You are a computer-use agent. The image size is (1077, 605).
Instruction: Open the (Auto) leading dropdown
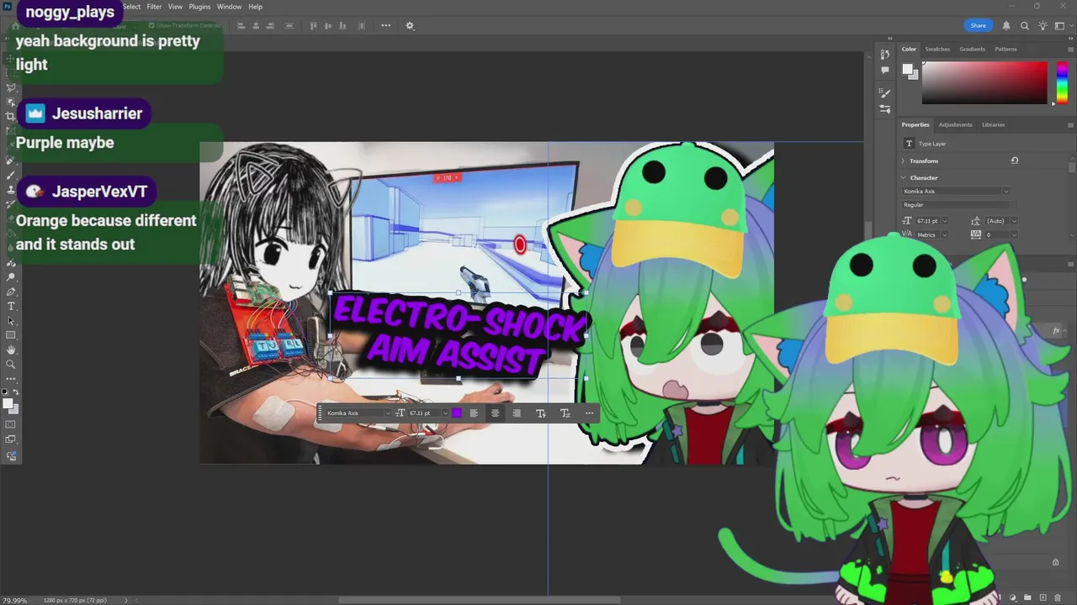(x=1014, y=221)
